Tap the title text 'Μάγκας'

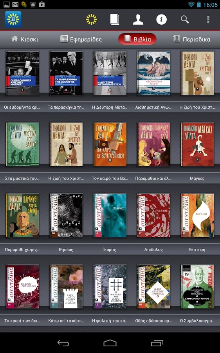tap(197, 178)
